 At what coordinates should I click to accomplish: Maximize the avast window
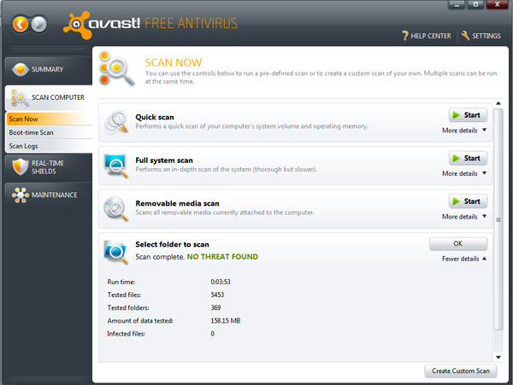[475, 4]
